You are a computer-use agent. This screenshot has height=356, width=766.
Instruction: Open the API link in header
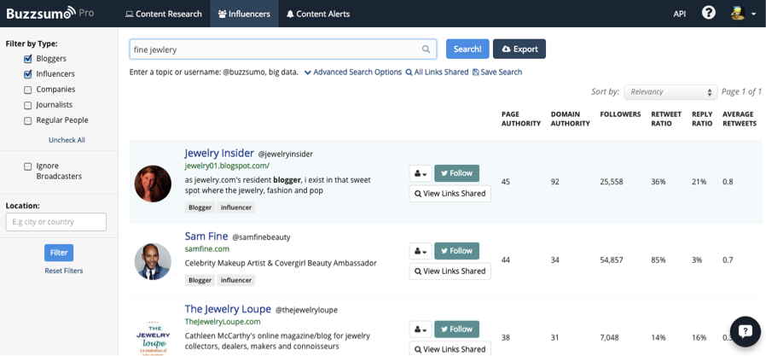tap(680, 14)
